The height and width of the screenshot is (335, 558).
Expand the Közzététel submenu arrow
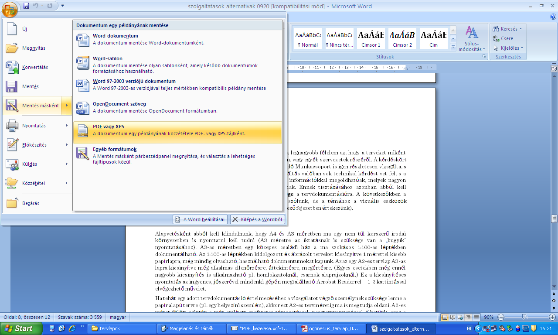point(67,183)
